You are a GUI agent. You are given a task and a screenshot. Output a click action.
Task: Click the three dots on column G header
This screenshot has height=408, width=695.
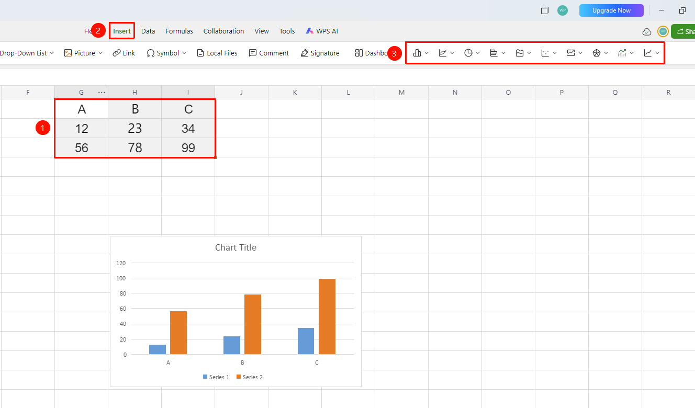point(102,93)
